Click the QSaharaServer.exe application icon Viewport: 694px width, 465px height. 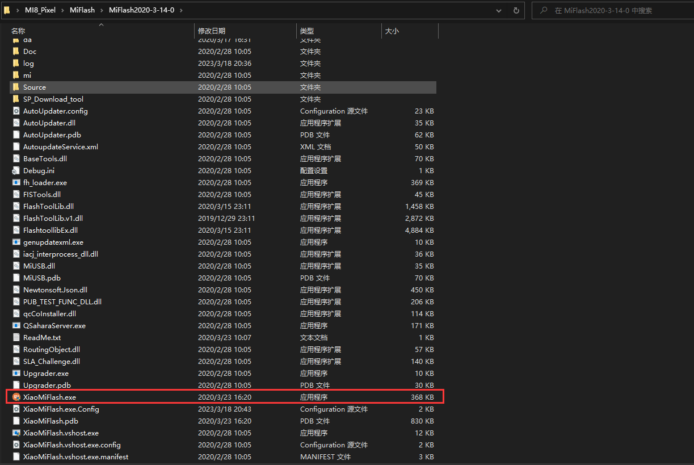(x=16, y=325)
